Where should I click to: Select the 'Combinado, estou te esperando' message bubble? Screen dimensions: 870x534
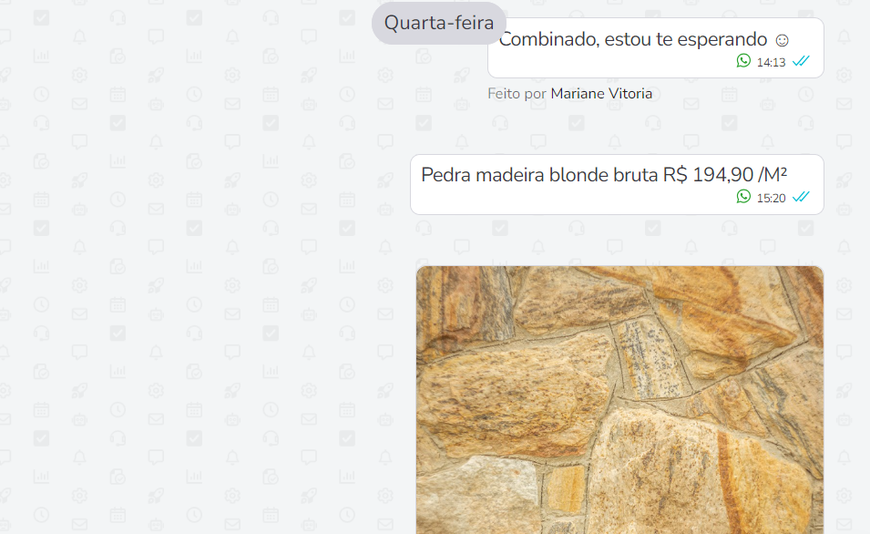pyautogui.click(x=656, y=47)
